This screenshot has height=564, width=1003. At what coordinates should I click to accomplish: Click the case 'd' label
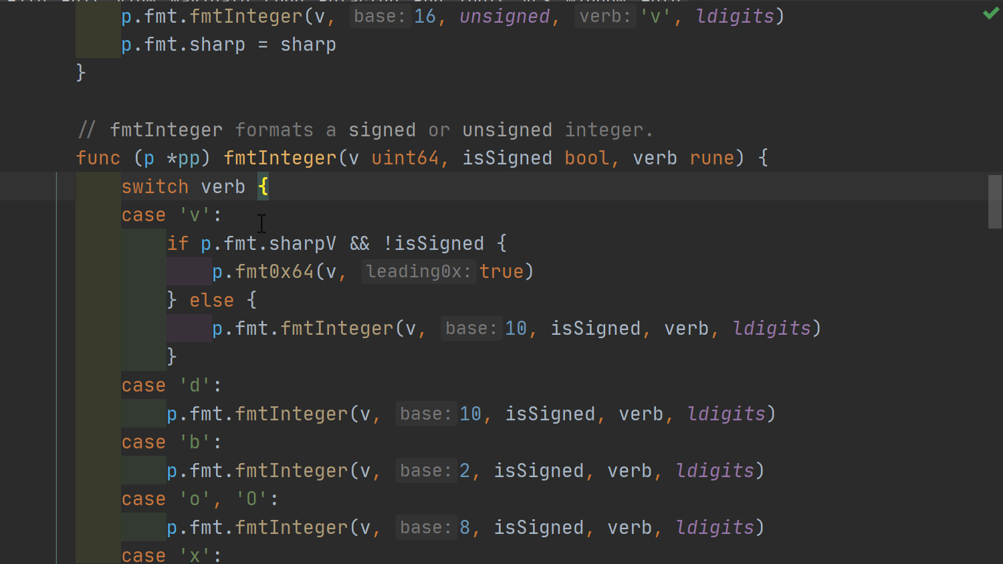point(171,386)
